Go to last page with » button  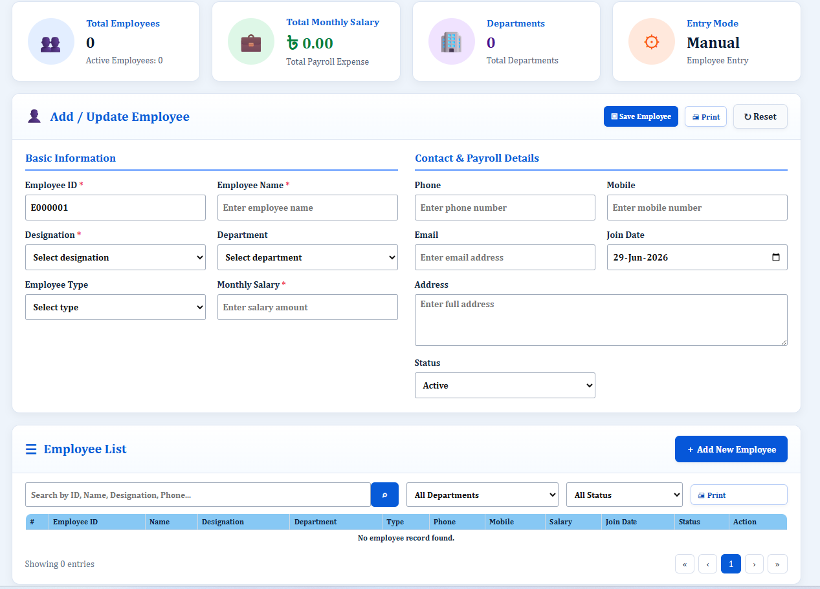777,564
